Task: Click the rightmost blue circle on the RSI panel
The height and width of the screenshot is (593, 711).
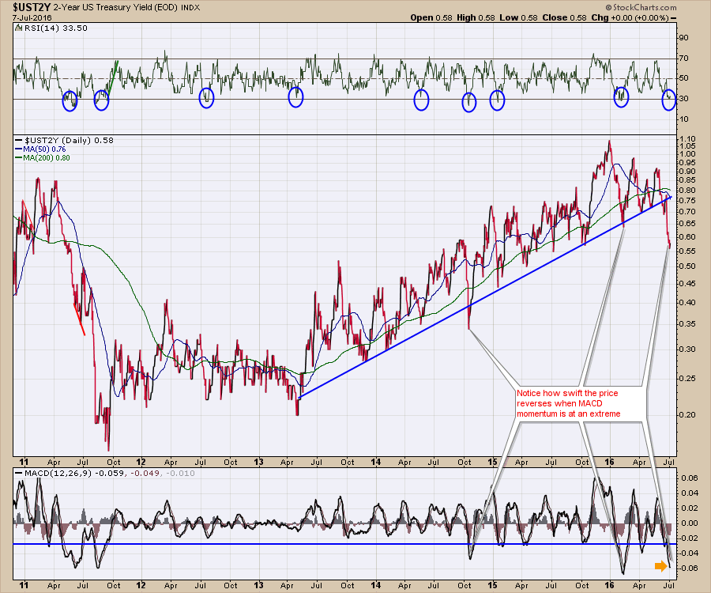Action: pyautogui.click(x=668, y=100)
